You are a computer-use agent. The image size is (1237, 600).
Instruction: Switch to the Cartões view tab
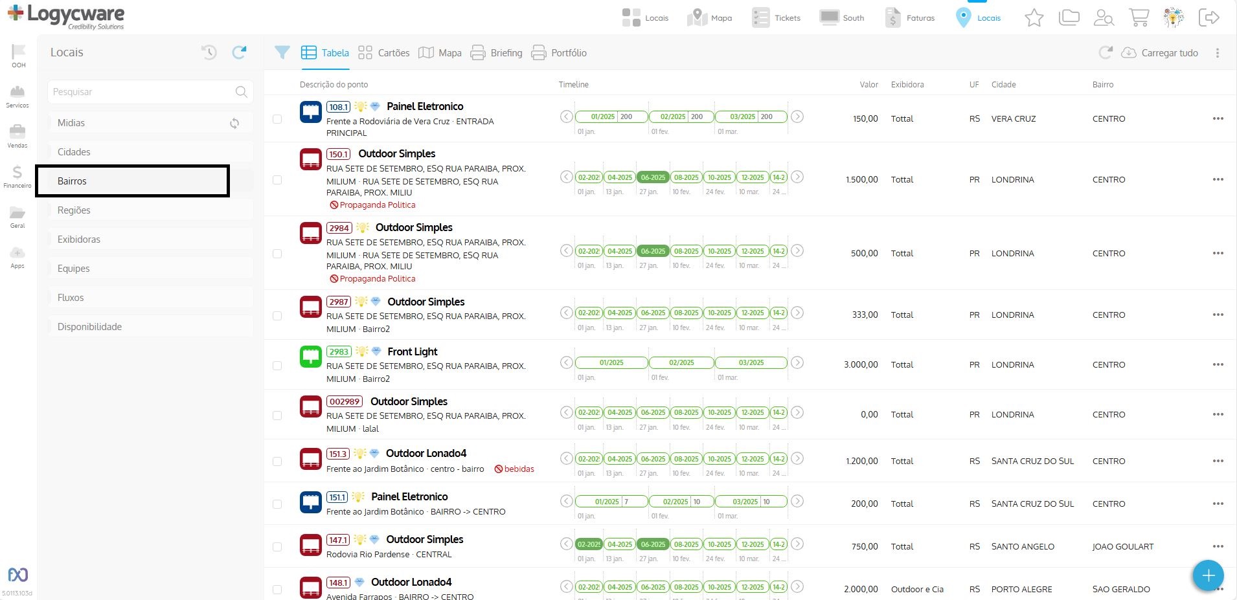[384, 53]
